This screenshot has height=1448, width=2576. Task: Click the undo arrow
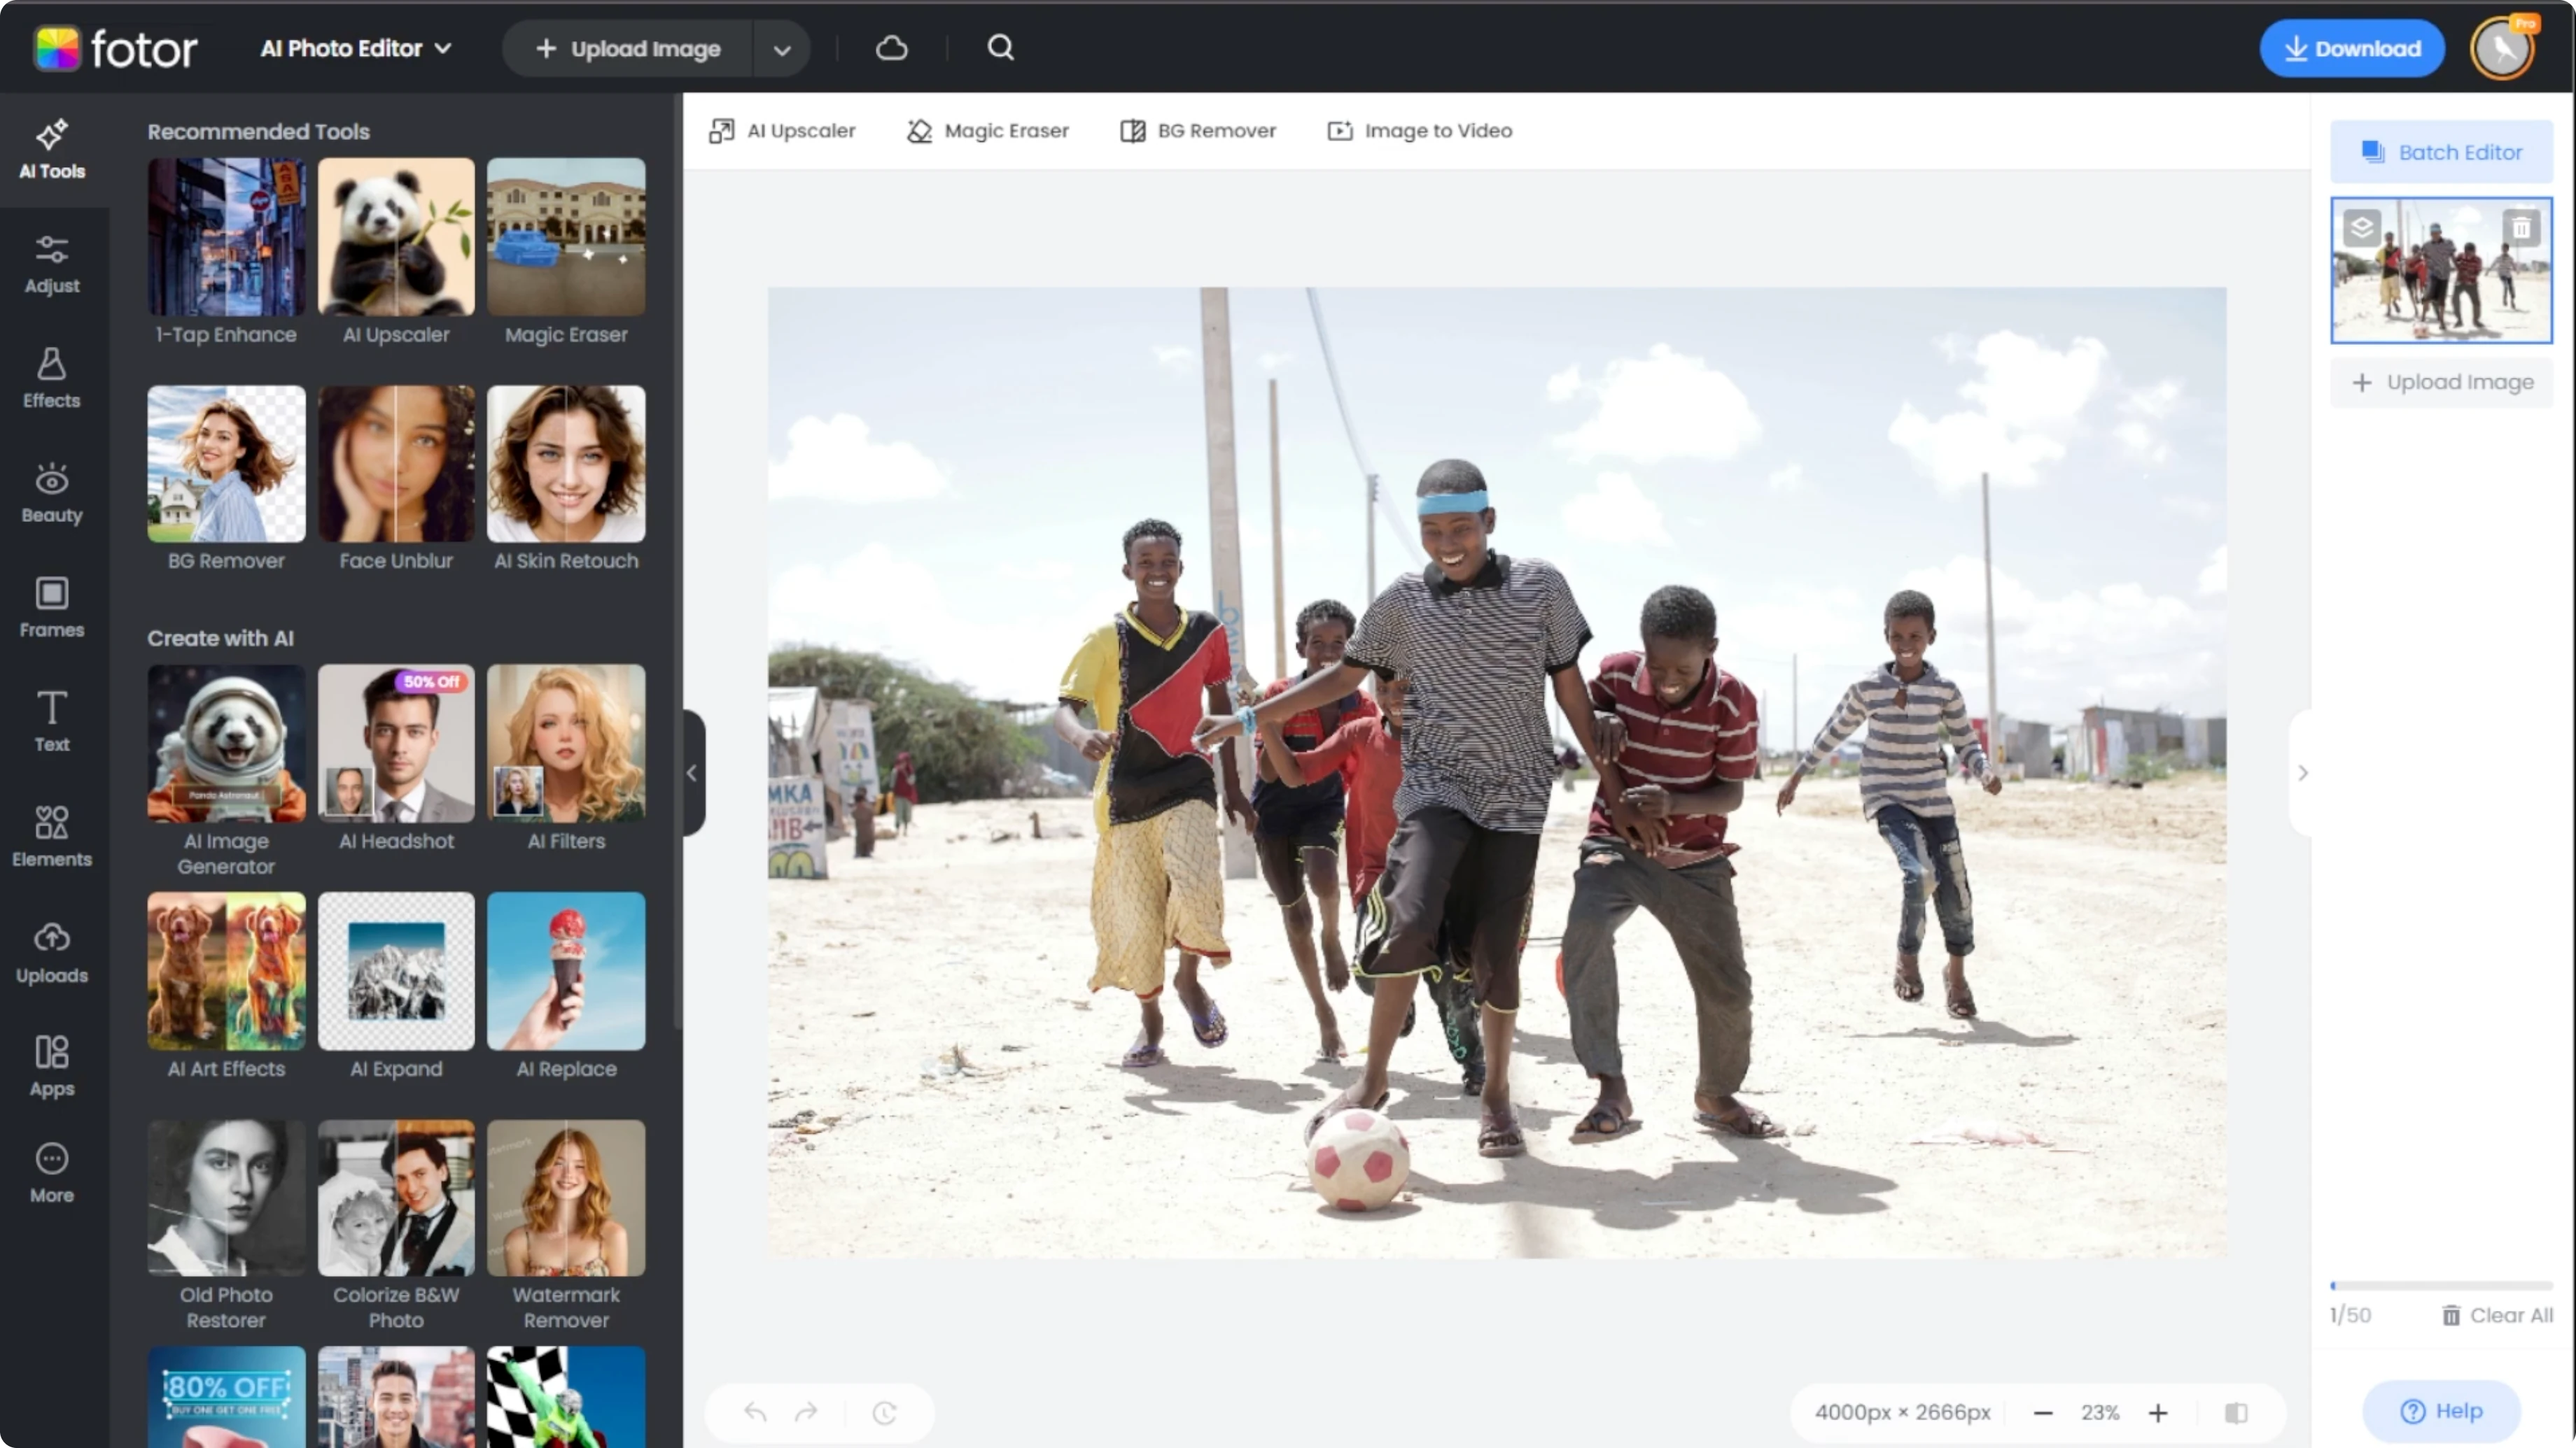coord(755,1412)
